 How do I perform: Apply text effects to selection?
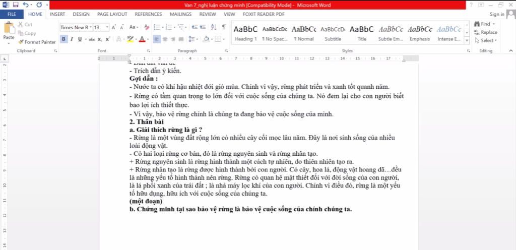(119, 39)
